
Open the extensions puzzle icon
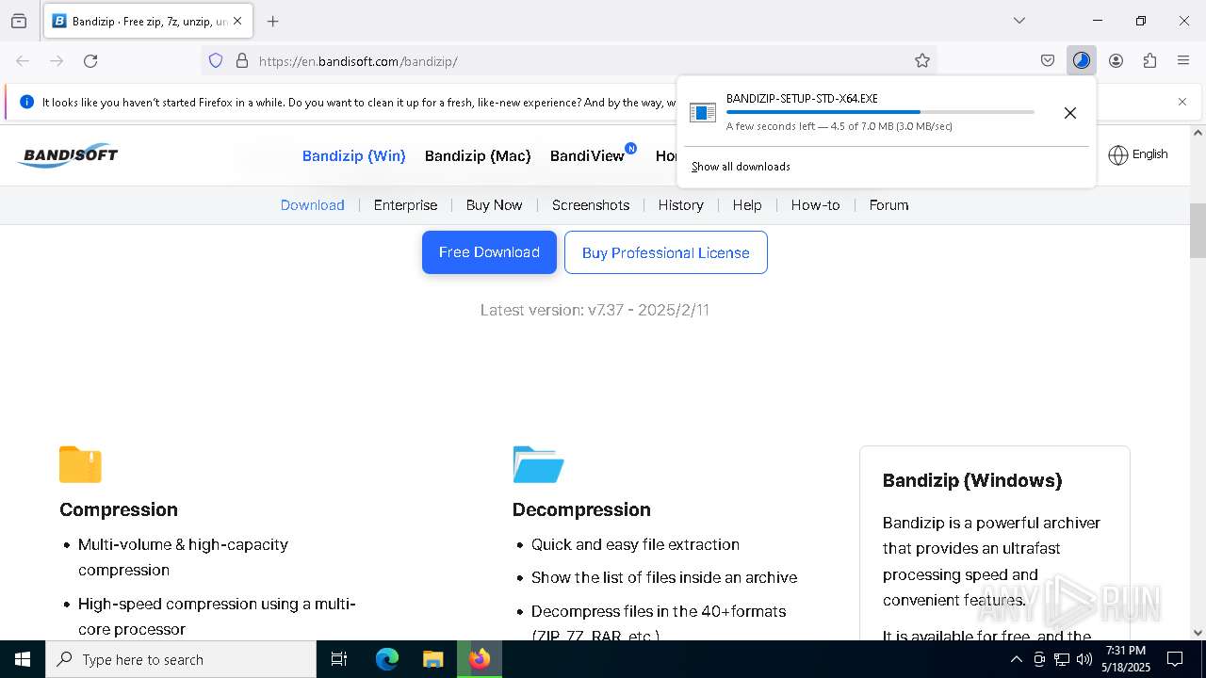click(1149, 61)
